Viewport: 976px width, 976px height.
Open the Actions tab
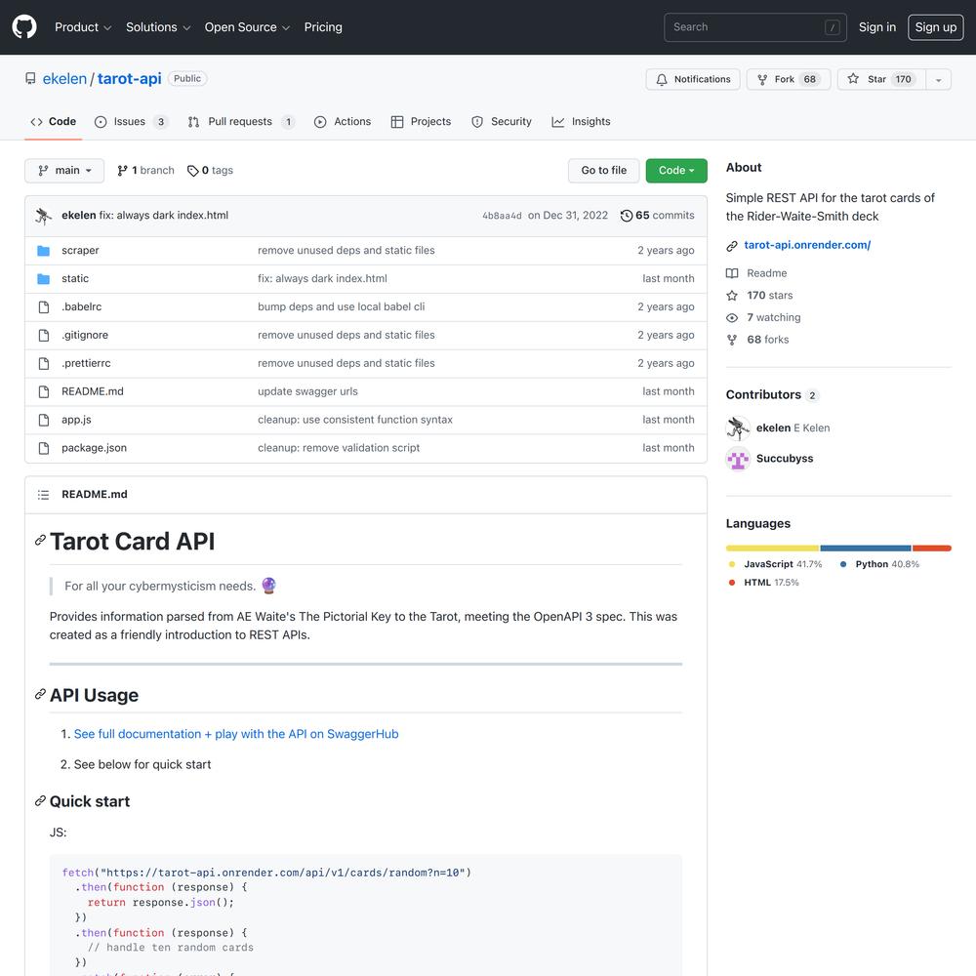(343, 122)
